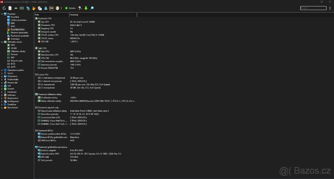The height and width of the screenshot is (179, 334).
Task: Collapse the motherboard tree node
Action: [x=2, y=42]
